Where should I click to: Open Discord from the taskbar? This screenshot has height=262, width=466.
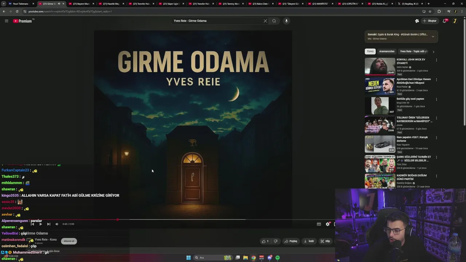tap(269, 258)
